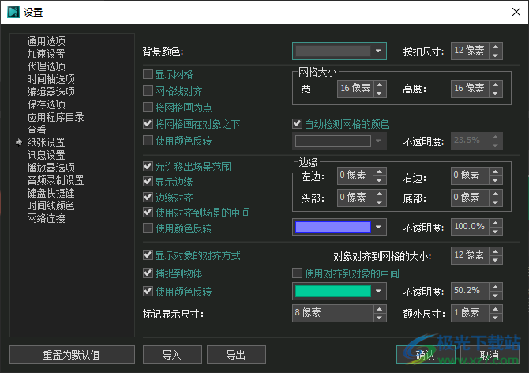The height and width of the screenshot is (373, 529).
Task: Uncheck 将网格画在对象之下
Action: 148,123
